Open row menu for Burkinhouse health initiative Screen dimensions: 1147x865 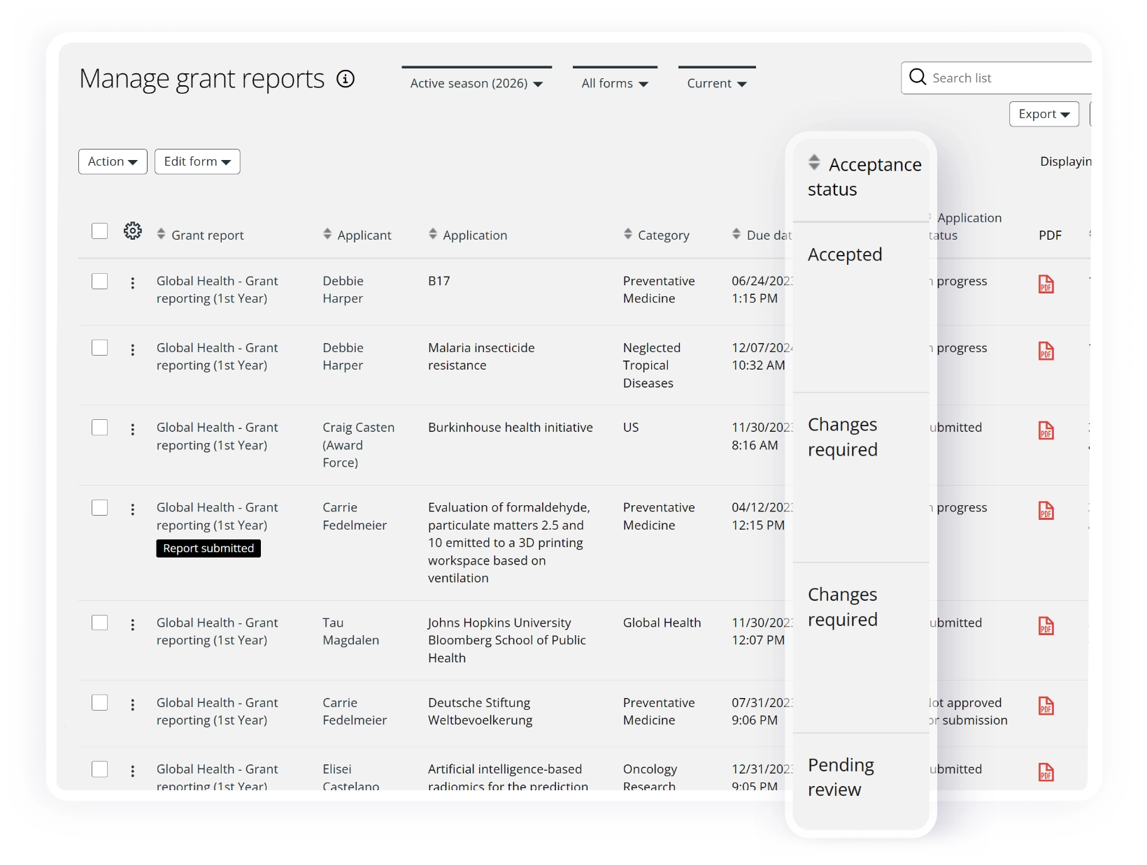pyautogui.click(x=133, y=429)
